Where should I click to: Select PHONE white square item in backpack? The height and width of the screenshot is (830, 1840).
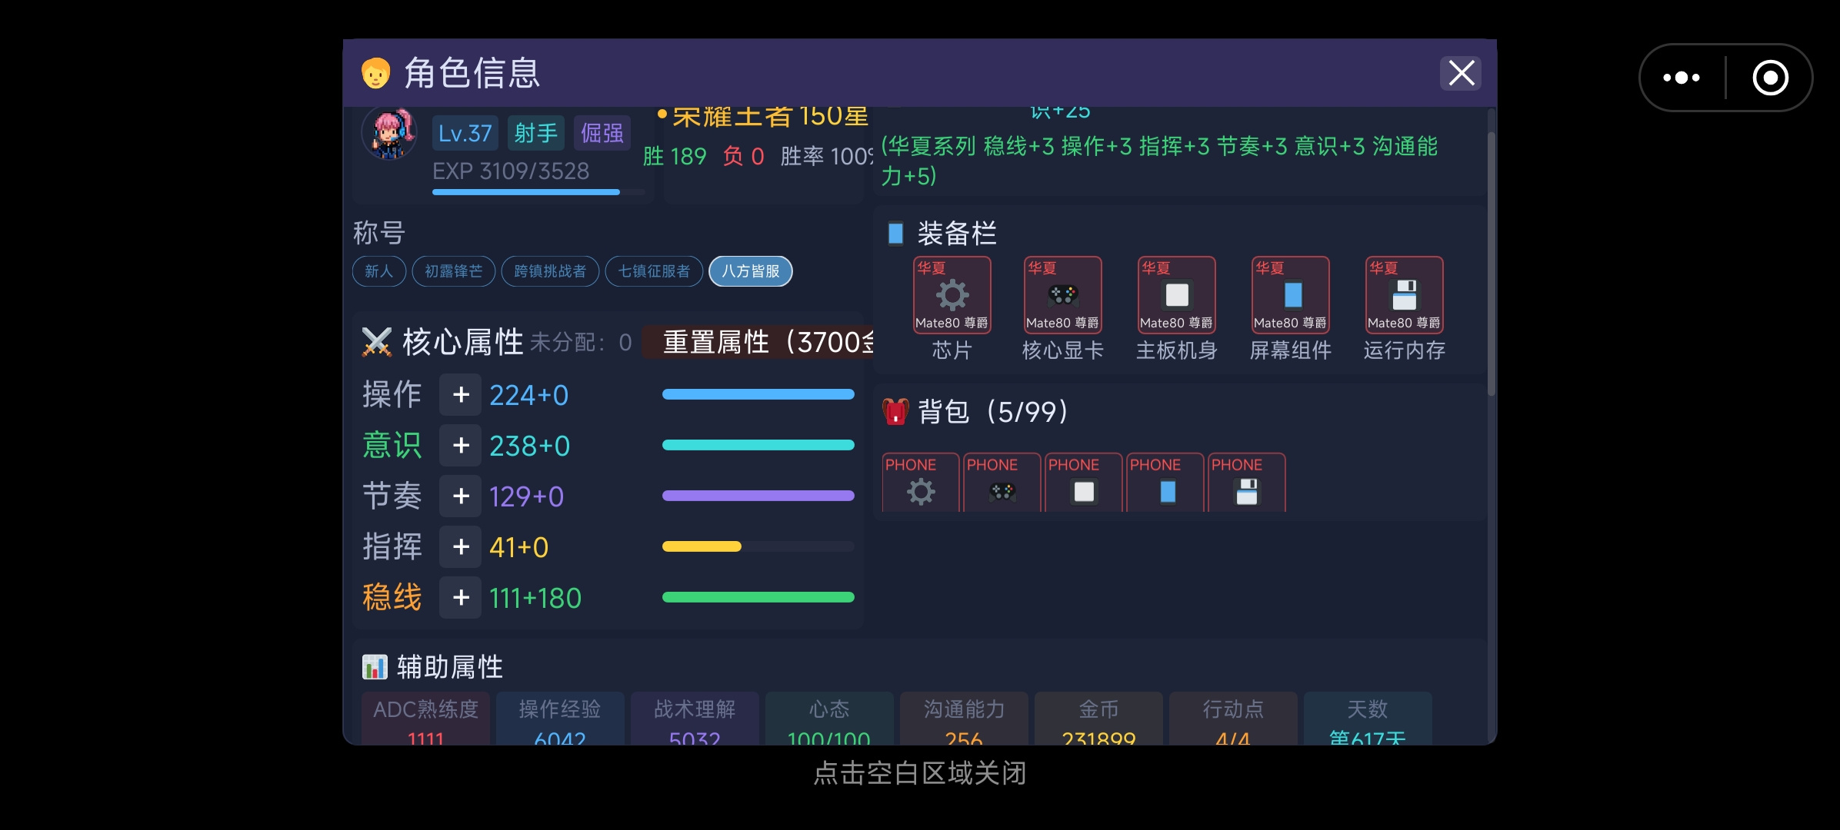click(1084, 483)
